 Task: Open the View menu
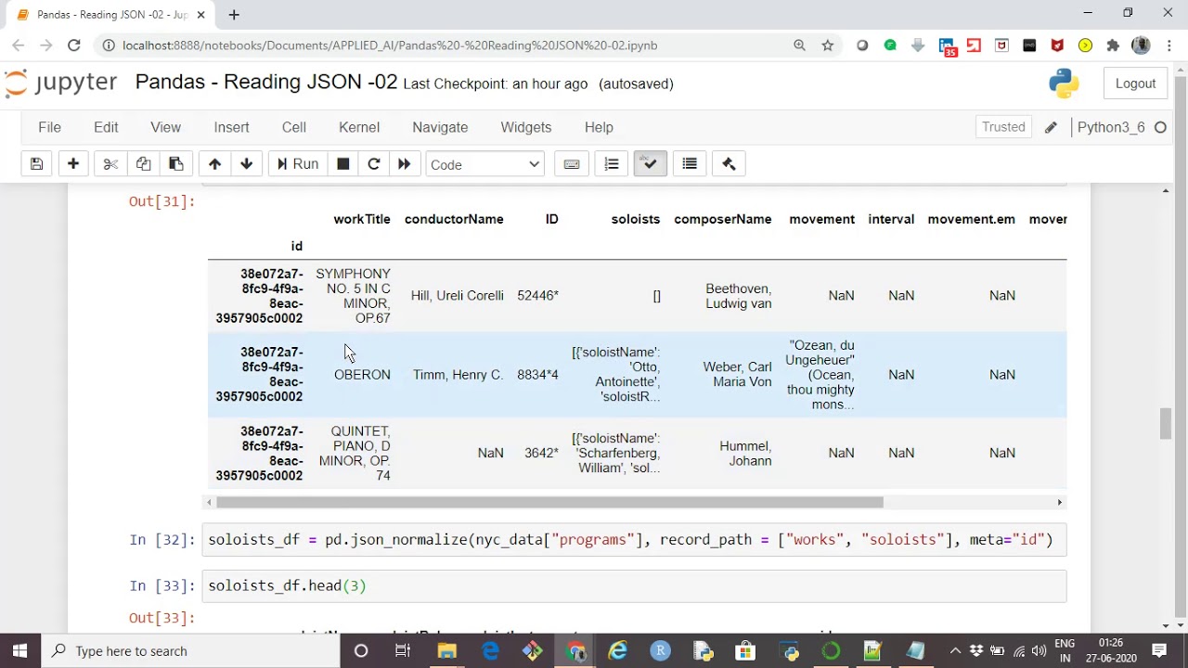click(165, 127)
